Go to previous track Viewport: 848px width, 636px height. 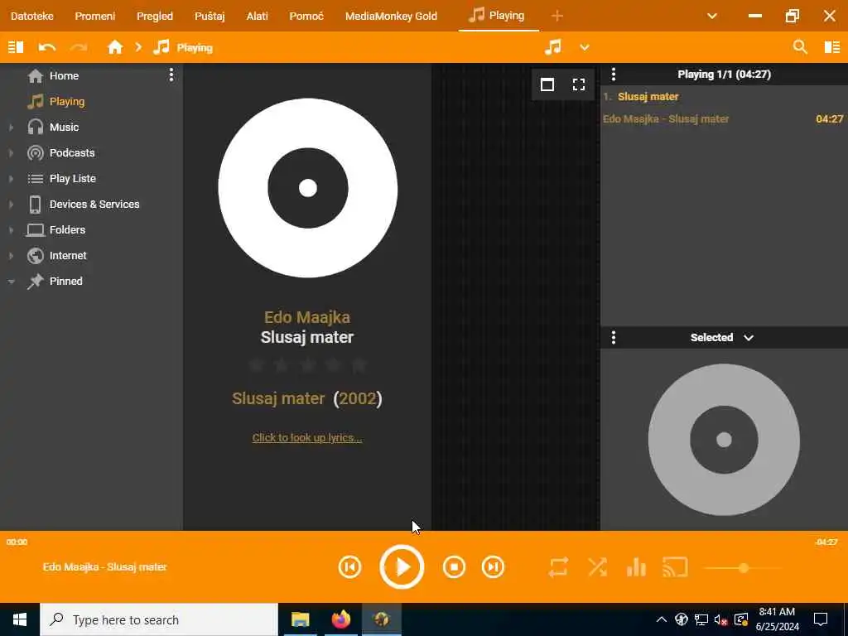click(350, 566)
